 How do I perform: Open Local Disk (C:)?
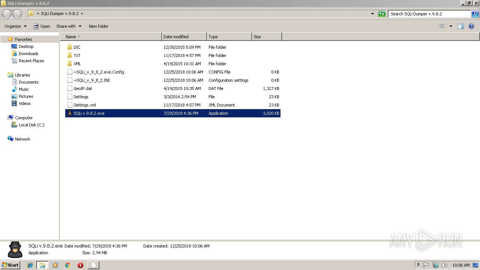pyautogui.click(x=31, y=125)
